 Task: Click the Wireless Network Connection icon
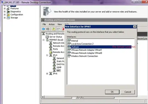tap(69, 56)
